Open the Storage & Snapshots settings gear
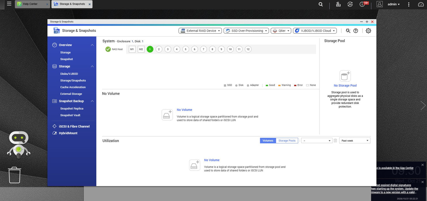427x201 pixels. [x=368, y=31]
